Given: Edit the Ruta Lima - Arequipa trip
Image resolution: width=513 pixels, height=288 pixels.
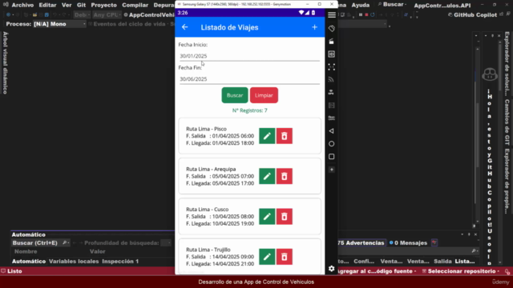Looking at the screenshot, I should pos(267,176).
